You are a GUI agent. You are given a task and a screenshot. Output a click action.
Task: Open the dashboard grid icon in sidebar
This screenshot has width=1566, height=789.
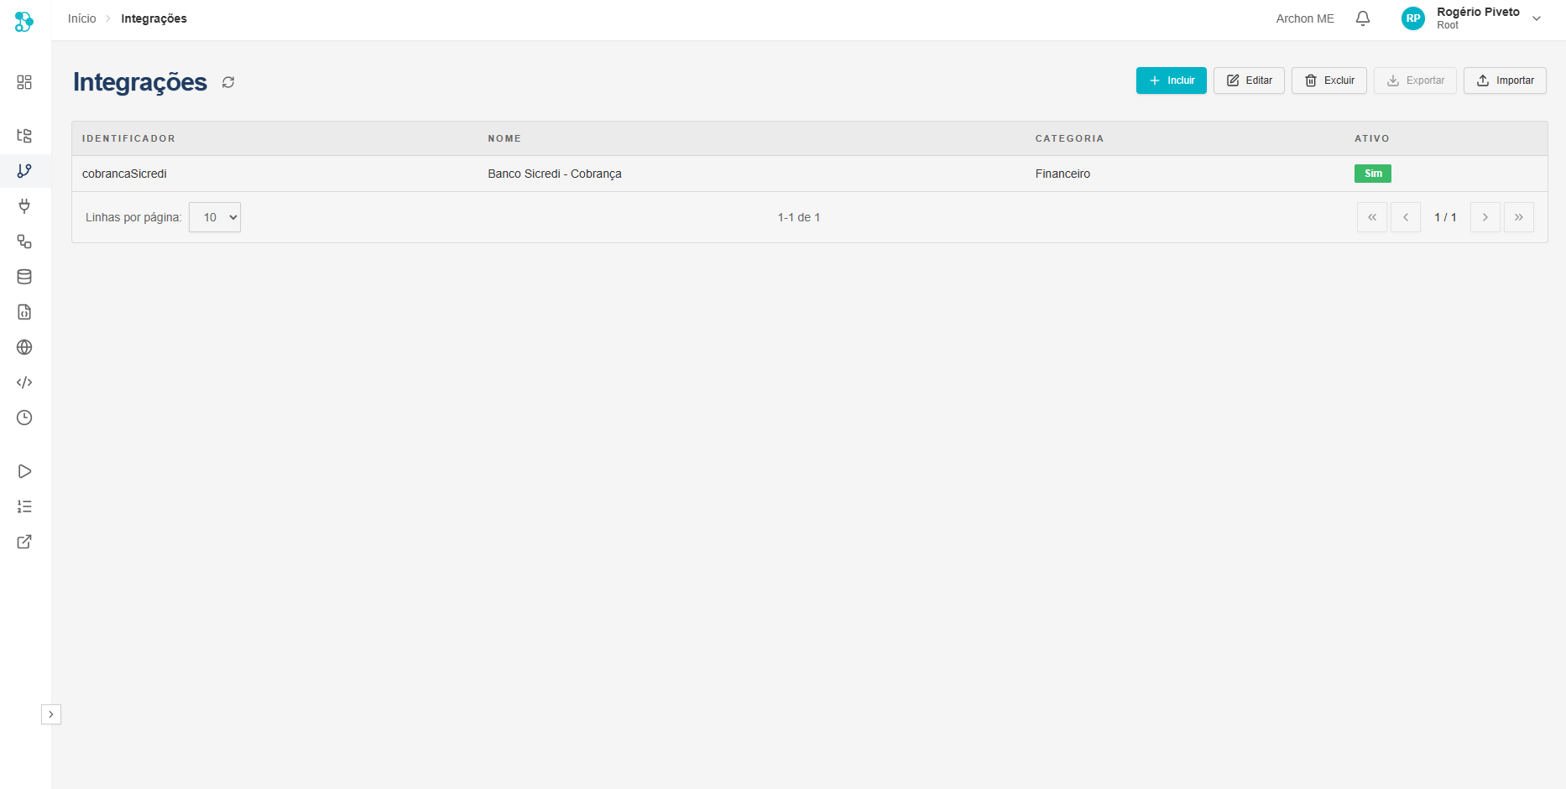click(x=24, y=82)
